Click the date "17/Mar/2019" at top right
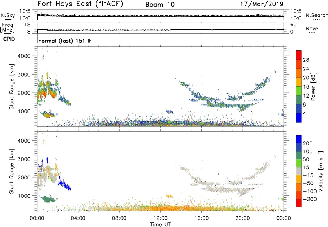This screenshot has height=227, width=328. point(262,4)
